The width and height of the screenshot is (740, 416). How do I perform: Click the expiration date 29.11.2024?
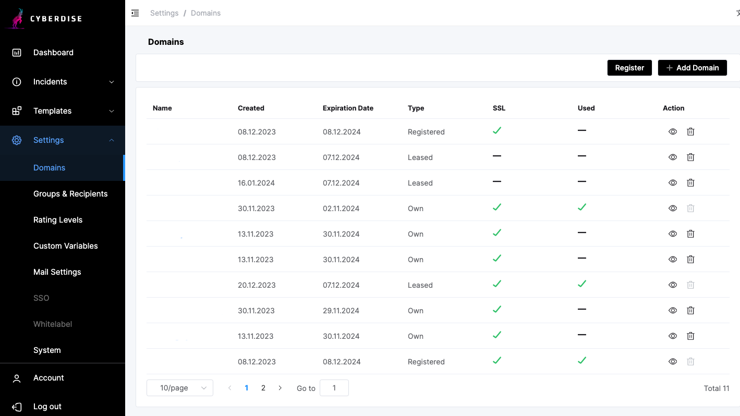click(341, 311)
